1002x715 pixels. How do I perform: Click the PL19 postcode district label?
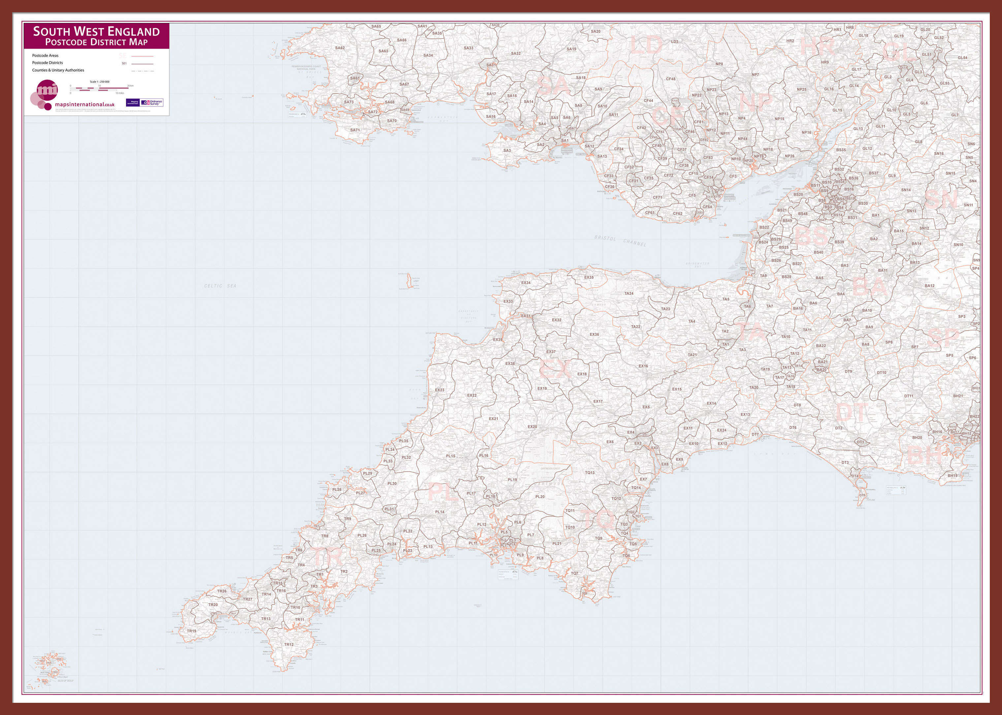[x=512, y=479]
